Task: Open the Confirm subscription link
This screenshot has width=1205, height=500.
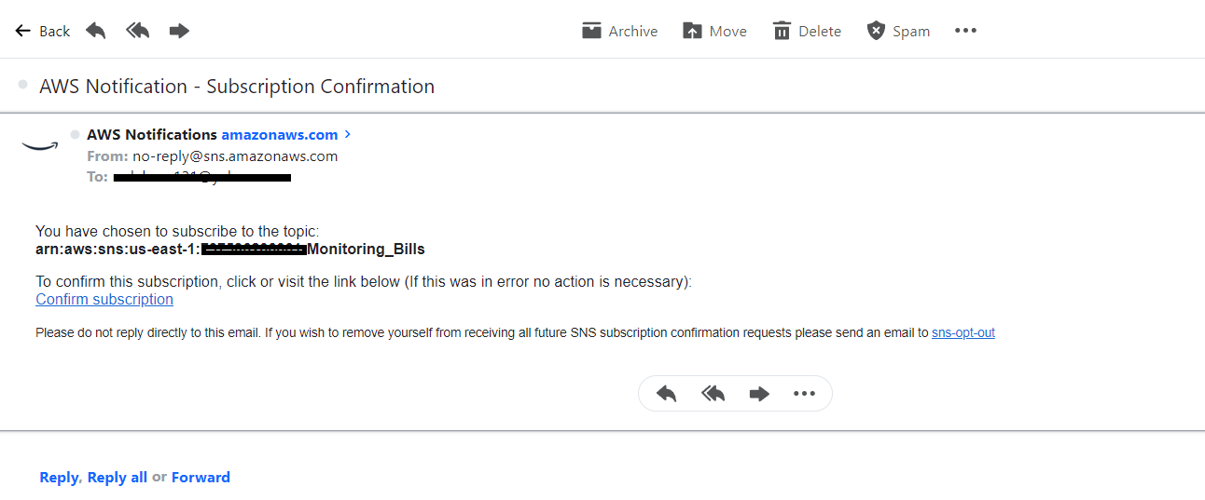Action: [x=104, y=300]
